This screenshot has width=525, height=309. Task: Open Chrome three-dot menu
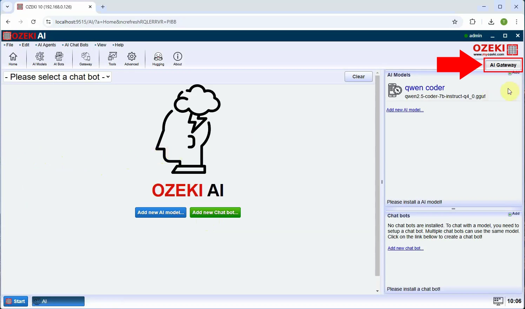[x=517, y=22]
